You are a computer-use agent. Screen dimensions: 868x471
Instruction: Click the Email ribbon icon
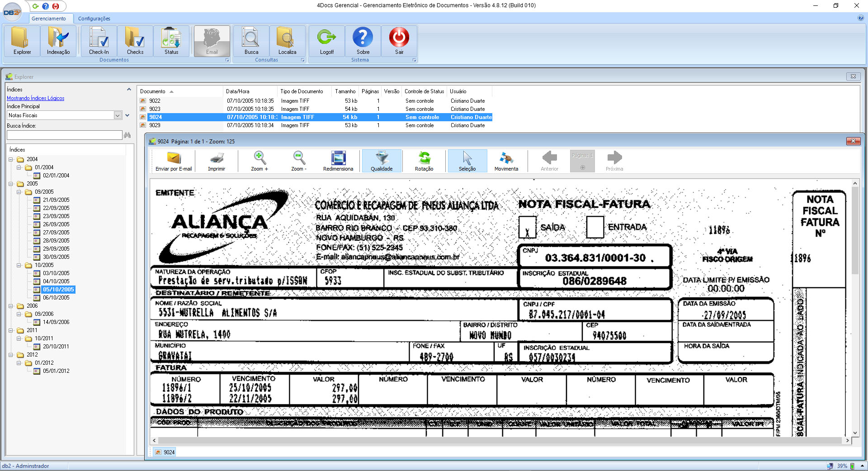(x=212, y=41)
